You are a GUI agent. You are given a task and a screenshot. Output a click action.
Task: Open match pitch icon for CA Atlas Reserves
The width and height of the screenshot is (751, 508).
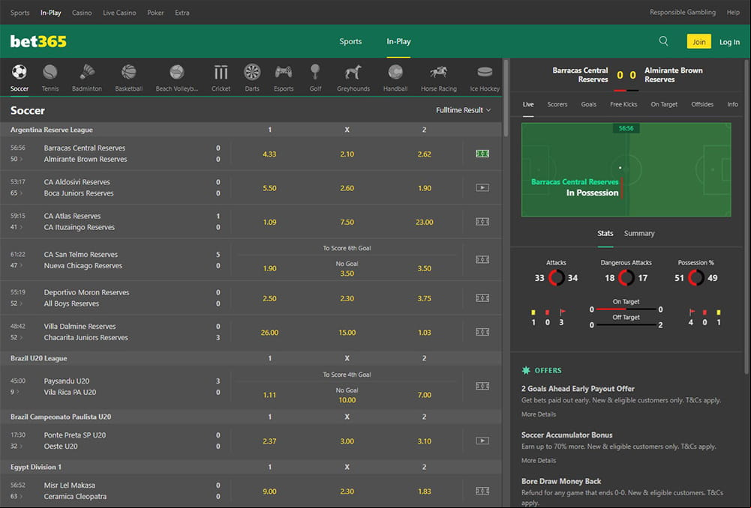pyautogui.click(x=482, y=222)
